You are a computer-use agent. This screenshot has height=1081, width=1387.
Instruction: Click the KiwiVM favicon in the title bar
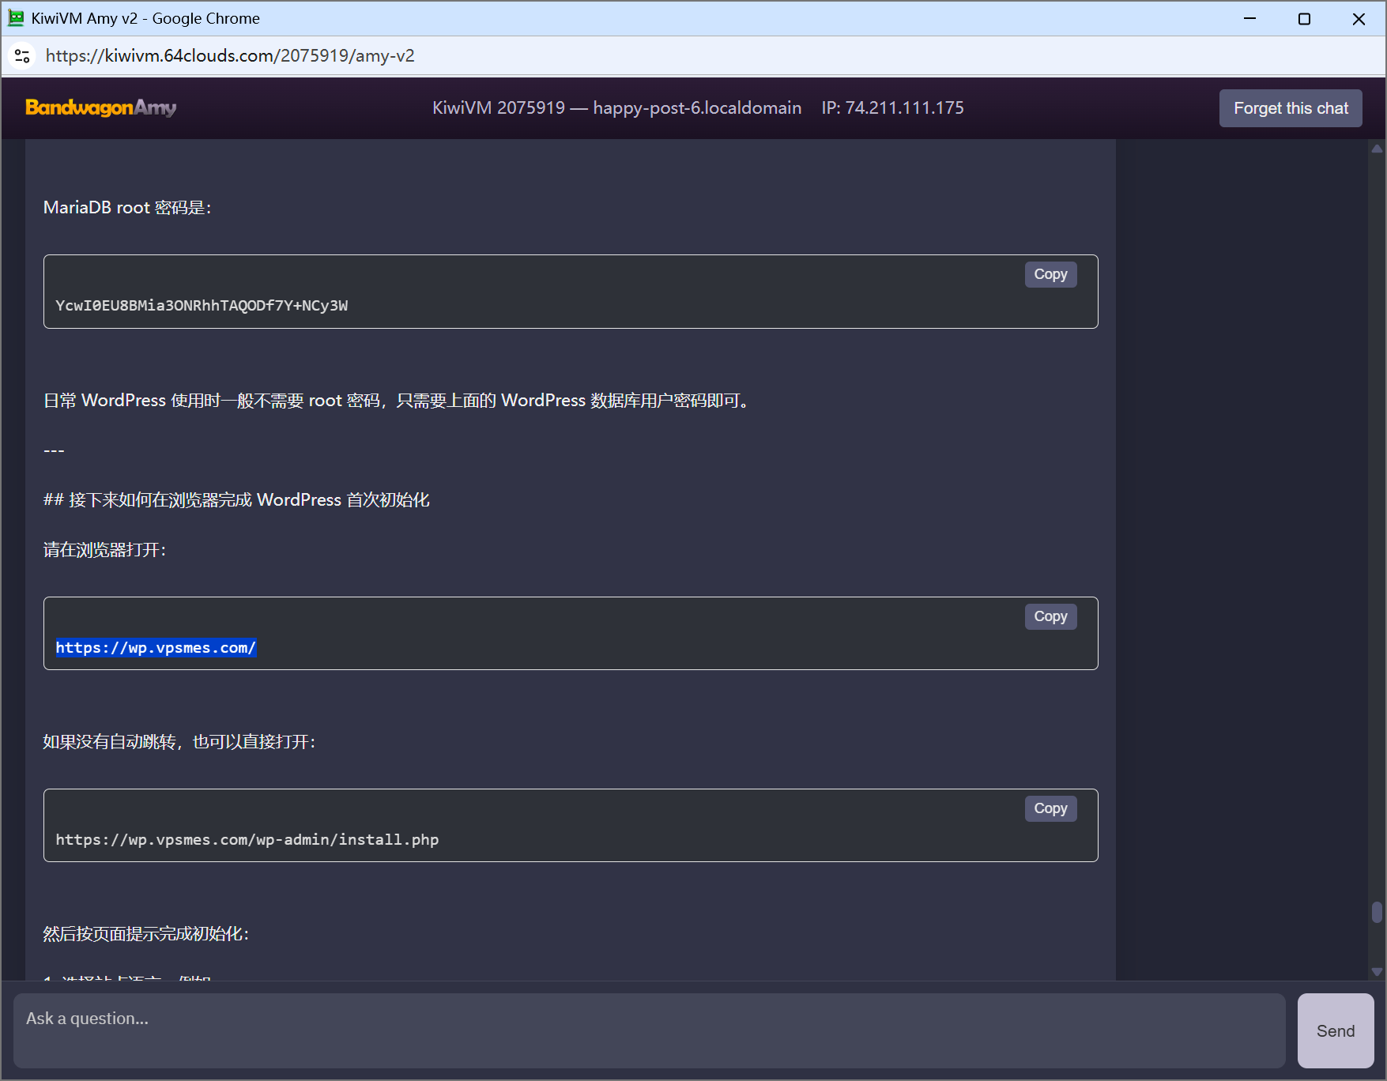(16, 18)
